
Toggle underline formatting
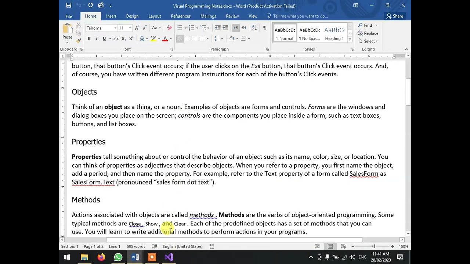click(104, 38)
